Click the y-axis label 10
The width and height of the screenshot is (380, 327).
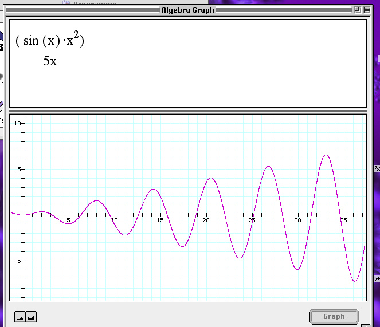point(17,124)
